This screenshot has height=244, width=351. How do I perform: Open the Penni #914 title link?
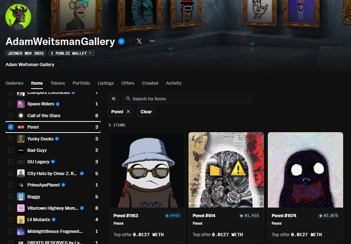[204, 215]
